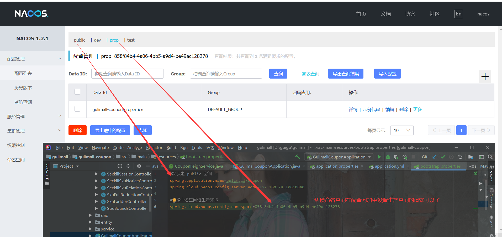Image resolution: width=502 pixels, height=237 pixels.
Task: Open Project panel settings gear
Action: [x=139, y=166]
